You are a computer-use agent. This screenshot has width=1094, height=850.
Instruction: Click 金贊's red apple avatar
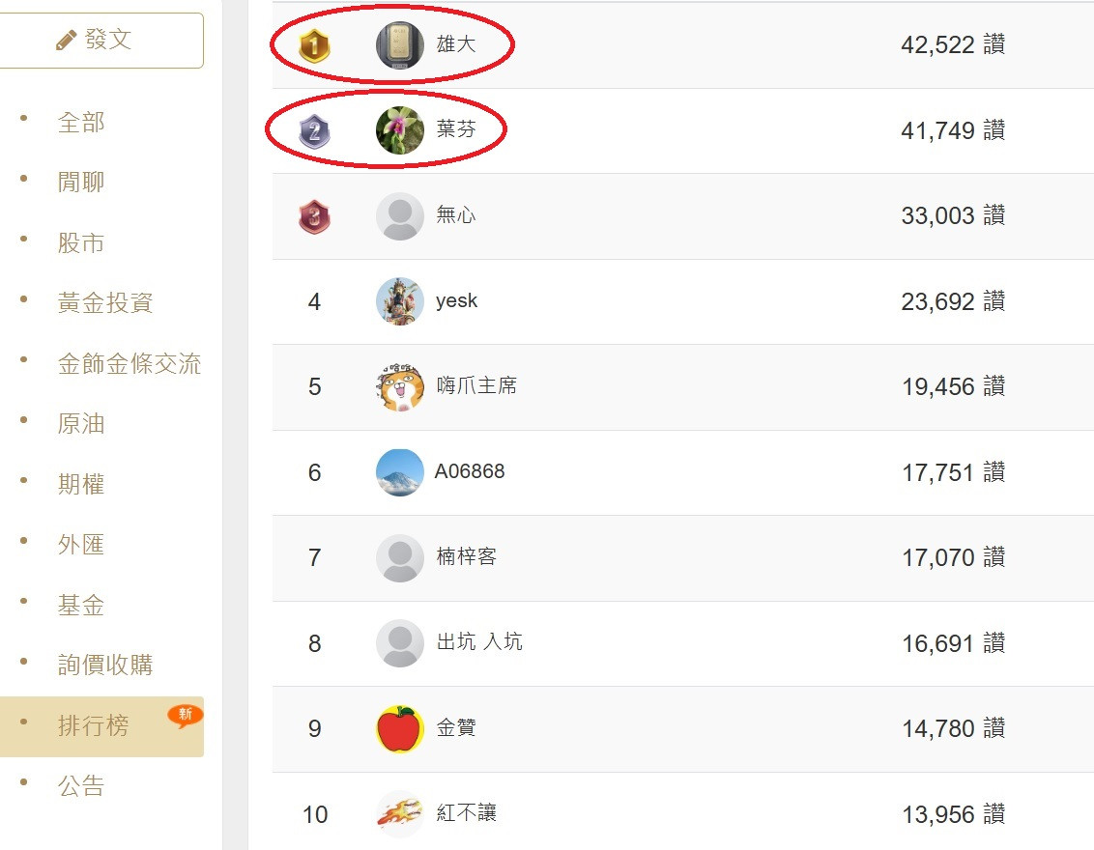(399, 728)
